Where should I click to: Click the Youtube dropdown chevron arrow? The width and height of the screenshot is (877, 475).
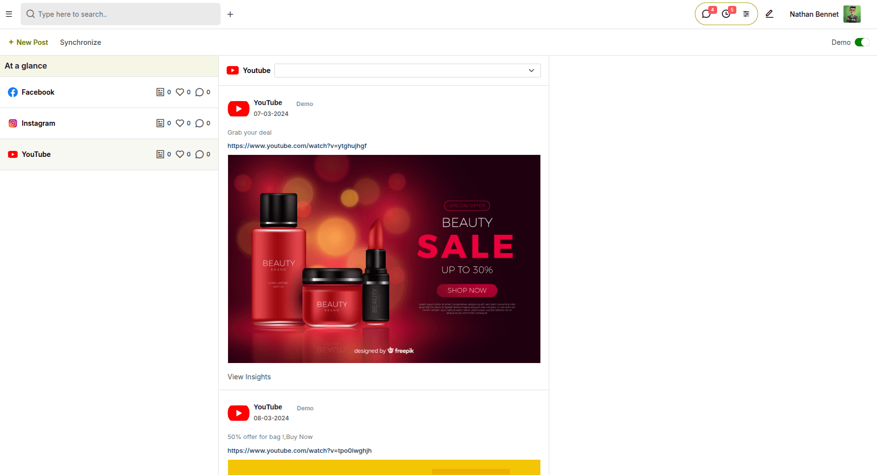532,71
